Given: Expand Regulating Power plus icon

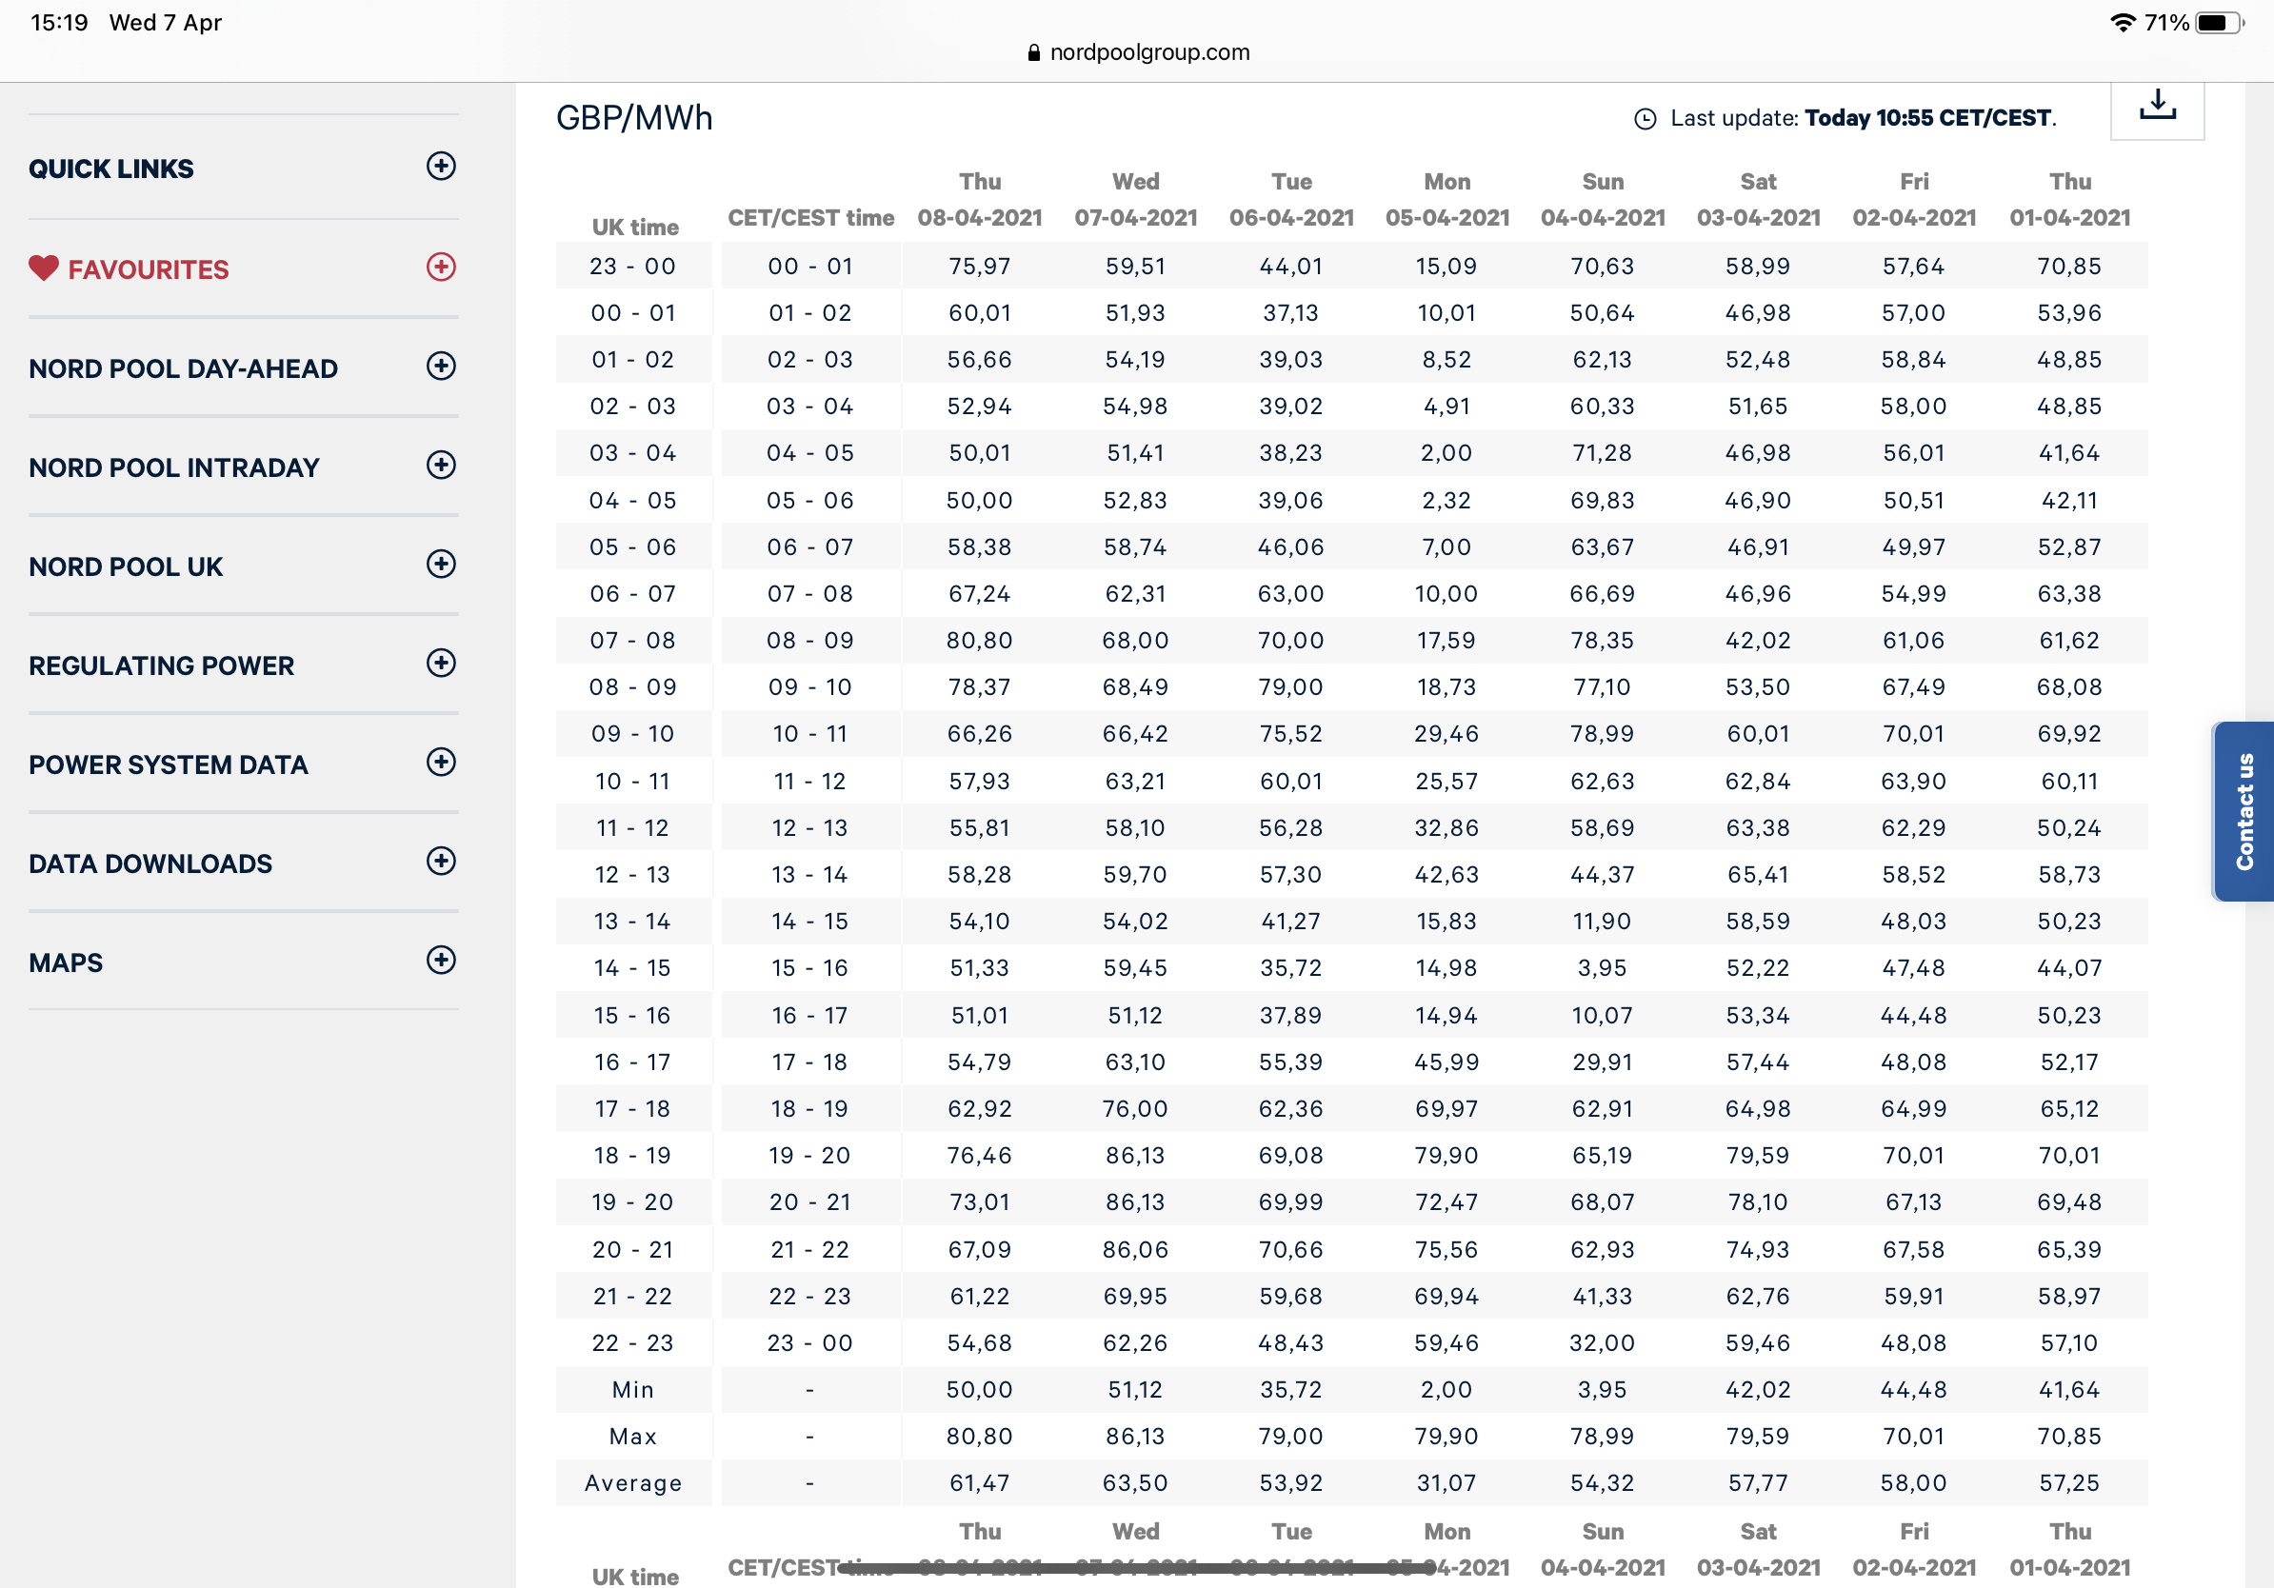Looking at the screenshot, I should (x=441, y=664).
